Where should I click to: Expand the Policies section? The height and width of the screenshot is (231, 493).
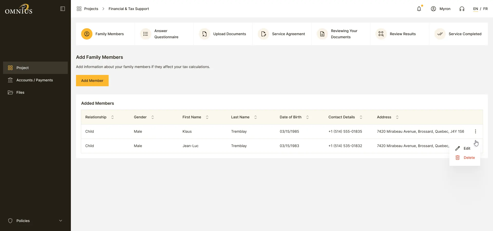[x=35, y=221]
